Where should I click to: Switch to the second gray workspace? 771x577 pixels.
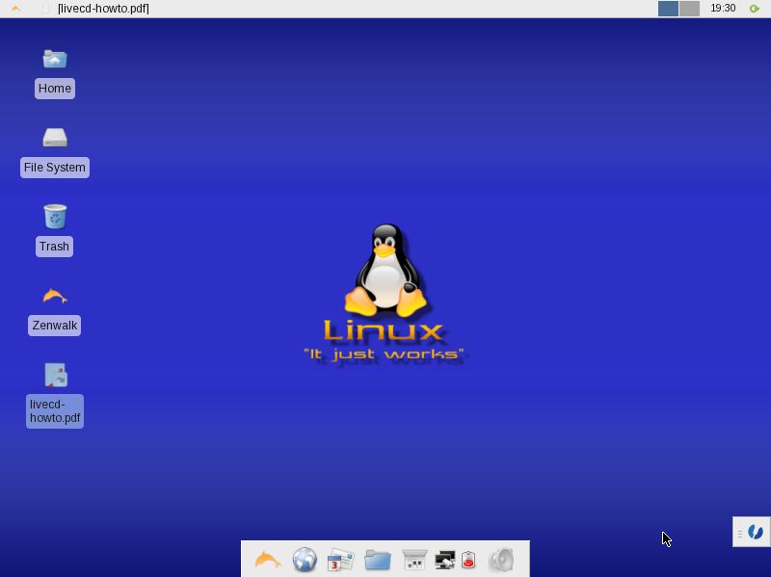(689, 9)
